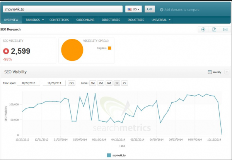The image size is (232, 160).
Task: Click the 2,599 SEO visibility value
Action: (x=20, y=51)
